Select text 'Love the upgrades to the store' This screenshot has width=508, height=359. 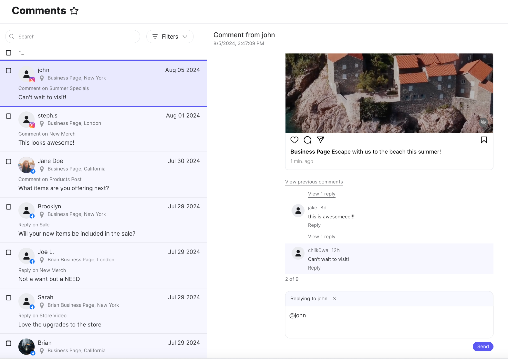(x=60, y=324)
